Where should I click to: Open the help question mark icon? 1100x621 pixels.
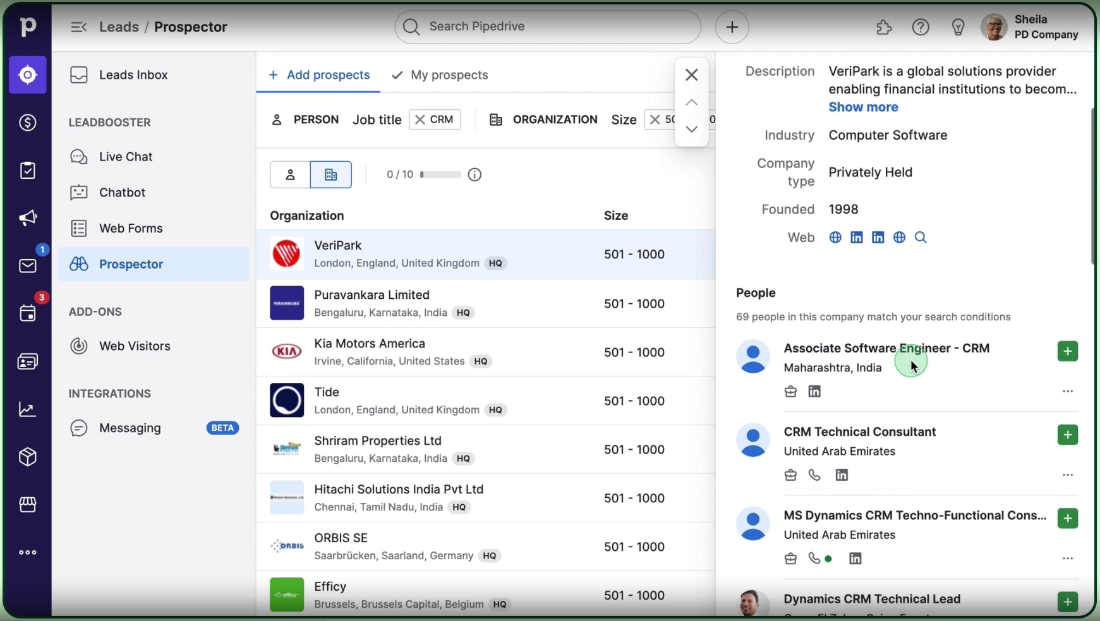(921, 27)
